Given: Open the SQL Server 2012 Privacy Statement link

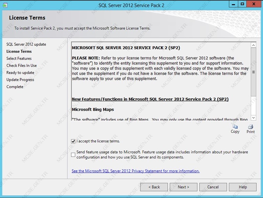Looking at the screenshot, I should [136, 171].
